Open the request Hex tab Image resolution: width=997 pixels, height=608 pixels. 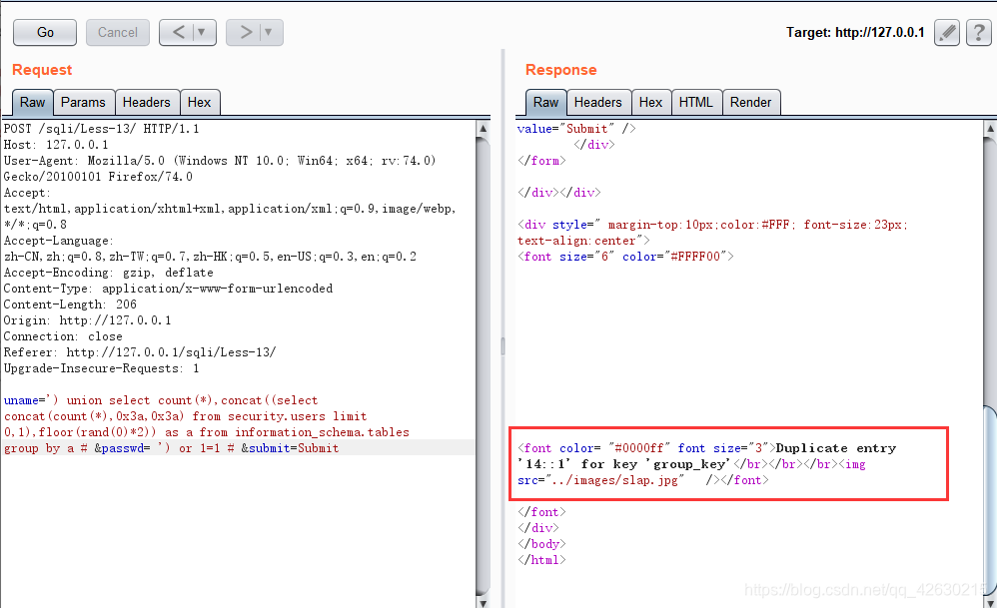click(199, 102)
